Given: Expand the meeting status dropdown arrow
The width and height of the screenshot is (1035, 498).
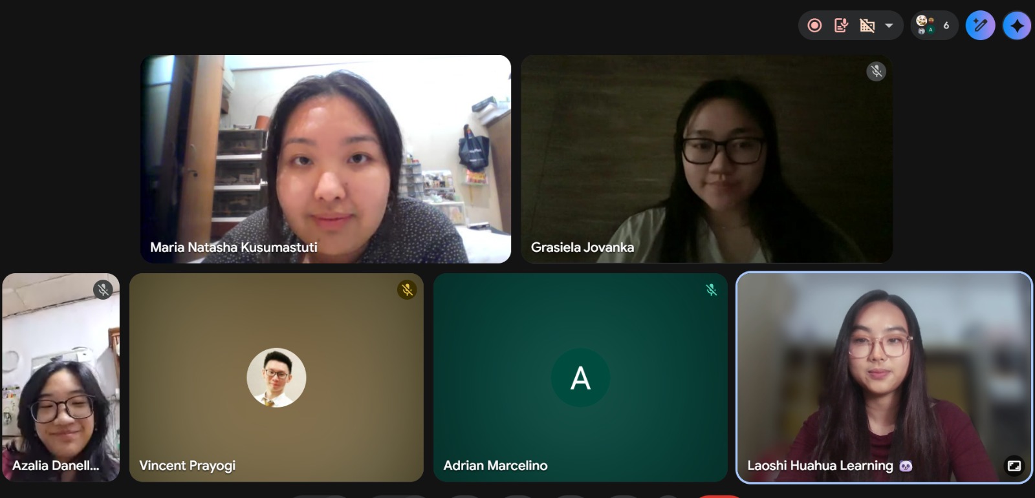Looking at the screenshot, I should (889, 26).
